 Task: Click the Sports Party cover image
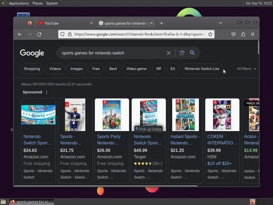[112, 115]
